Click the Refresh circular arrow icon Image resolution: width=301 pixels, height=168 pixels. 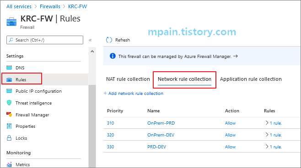[x=109, y=40]
